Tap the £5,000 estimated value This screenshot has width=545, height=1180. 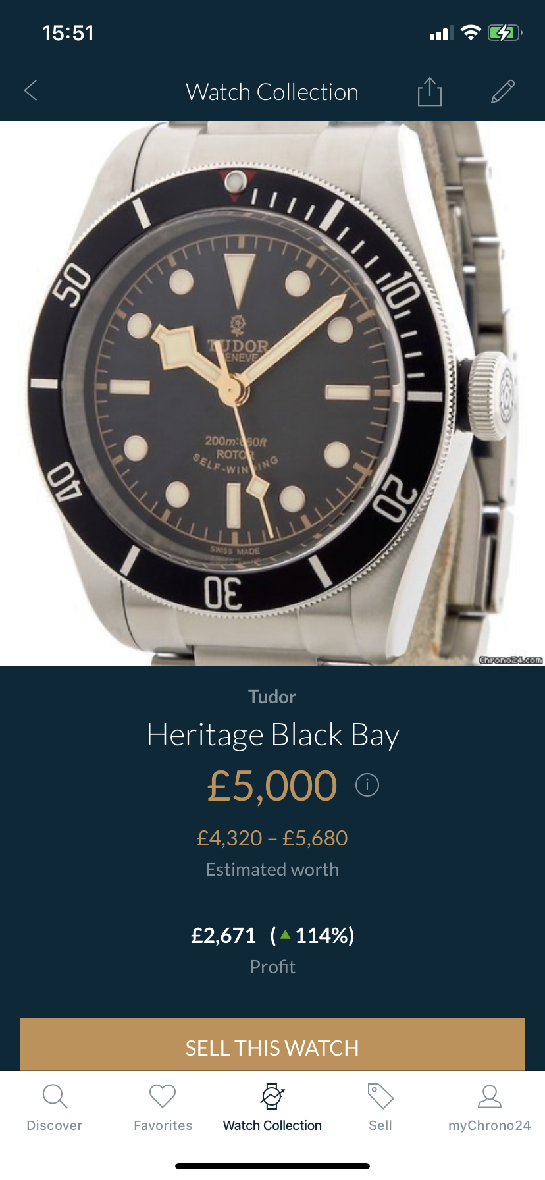click(272, 786)
